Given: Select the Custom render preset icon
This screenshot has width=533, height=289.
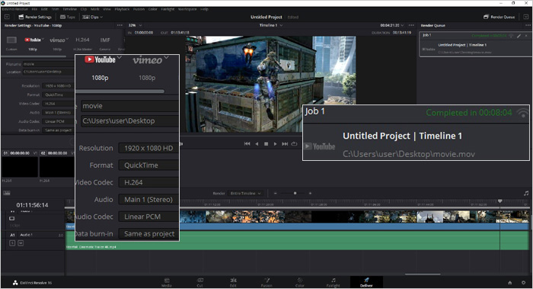Looking at the screenshot, I should click(11, 40).
